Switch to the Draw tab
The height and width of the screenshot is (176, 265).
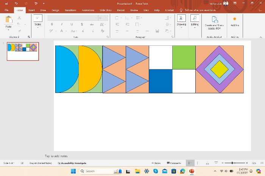43,10
